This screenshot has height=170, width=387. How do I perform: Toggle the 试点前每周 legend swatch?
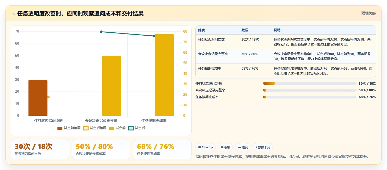pyautogui.click(x=60, y=128)
